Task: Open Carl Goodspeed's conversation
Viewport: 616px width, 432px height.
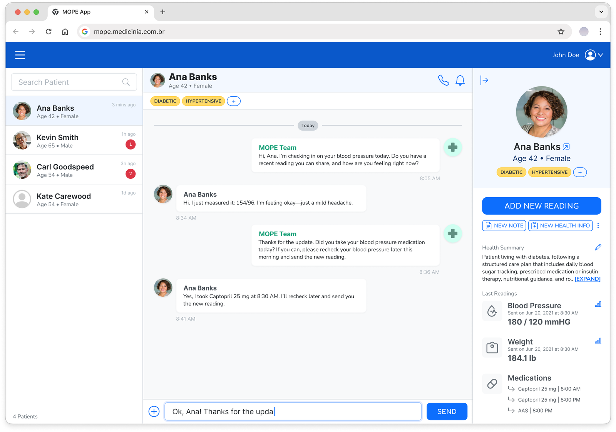Action: coord(74,170)
